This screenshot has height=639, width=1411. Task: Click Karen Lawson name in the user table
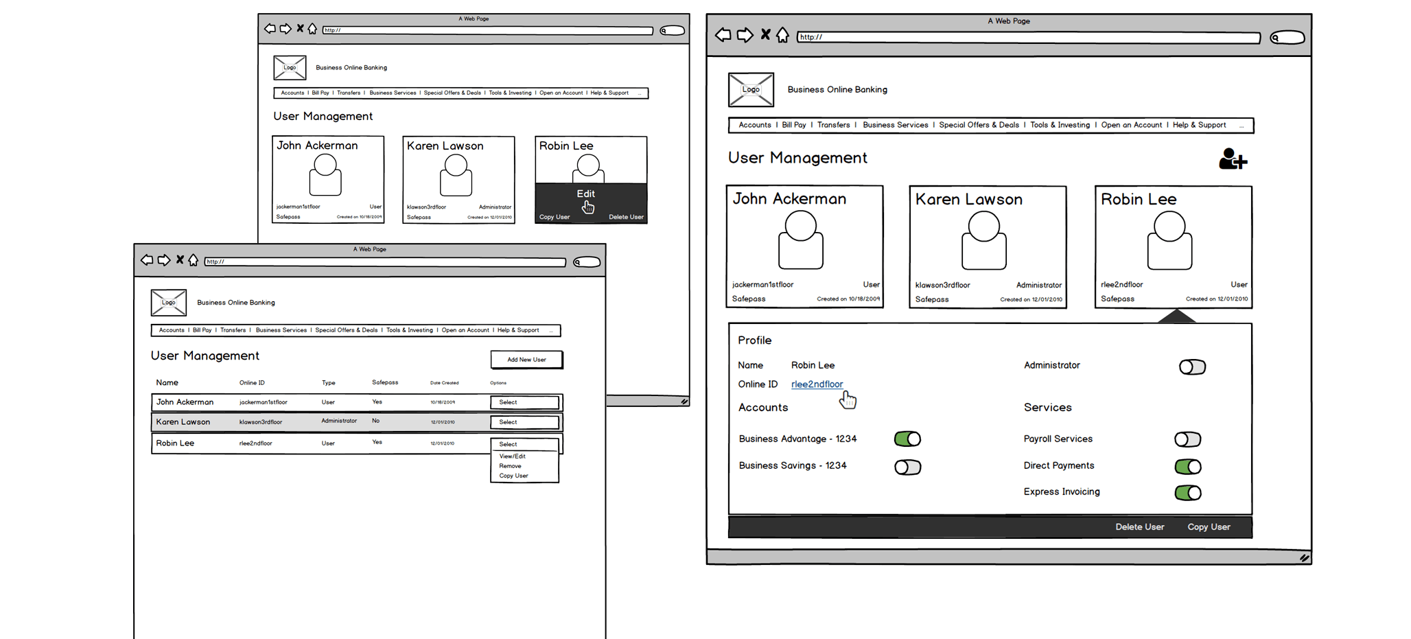[x=183, y=422]
